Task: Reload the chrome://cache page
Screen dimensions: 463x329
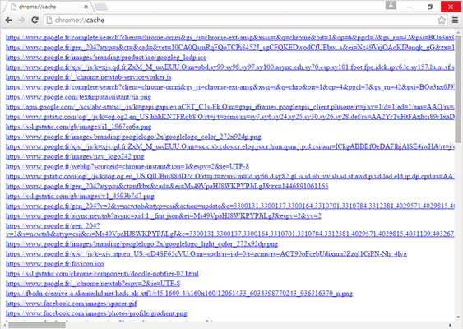Action: tap(35, 20)
